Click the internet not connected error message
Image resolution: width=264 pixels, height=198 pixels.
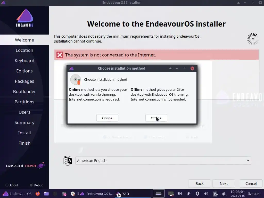(x=110, y=55)
